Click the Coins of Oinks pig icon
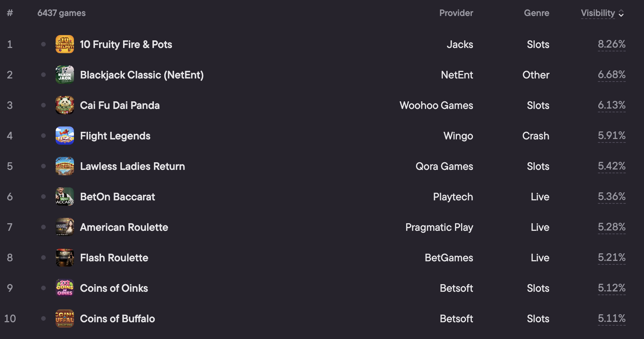Viewport: 644px width, 339px height. [65, 288]
